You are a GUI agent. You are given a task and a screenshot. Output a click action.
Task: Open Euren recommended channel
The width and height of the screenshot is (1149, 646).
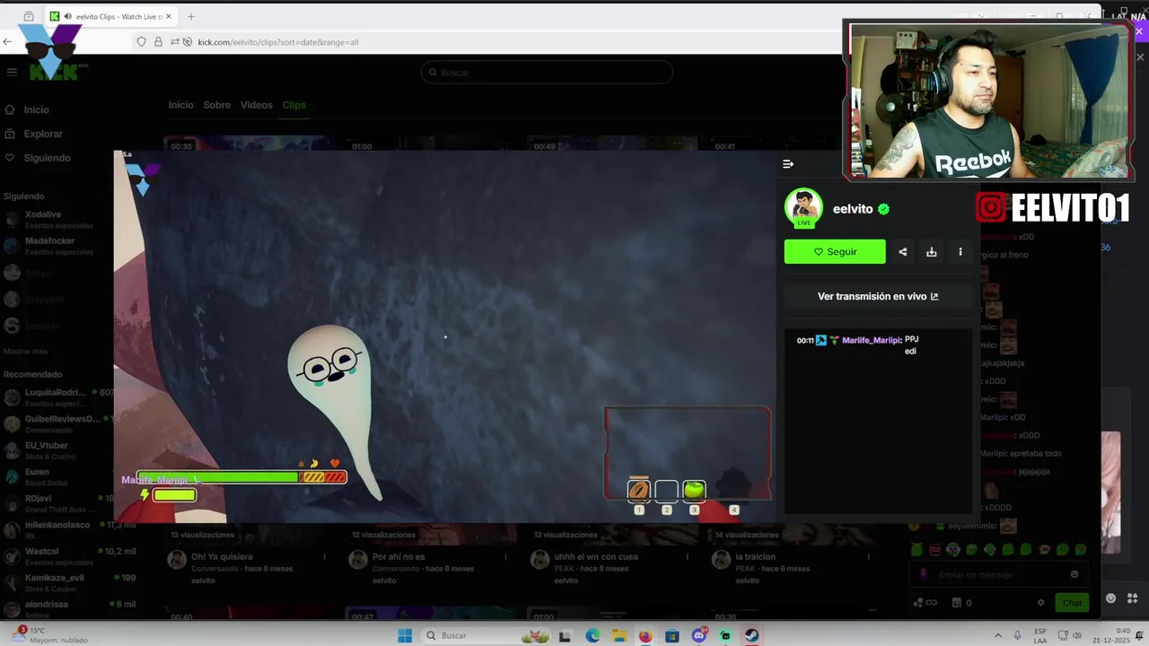58,476
